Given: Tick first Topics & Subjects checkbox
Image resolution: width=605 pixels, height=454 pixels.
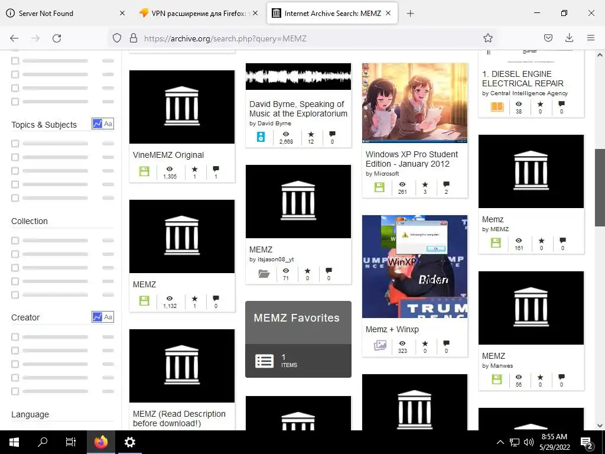Looking at the screenshot, I should (x=15, y=144).
